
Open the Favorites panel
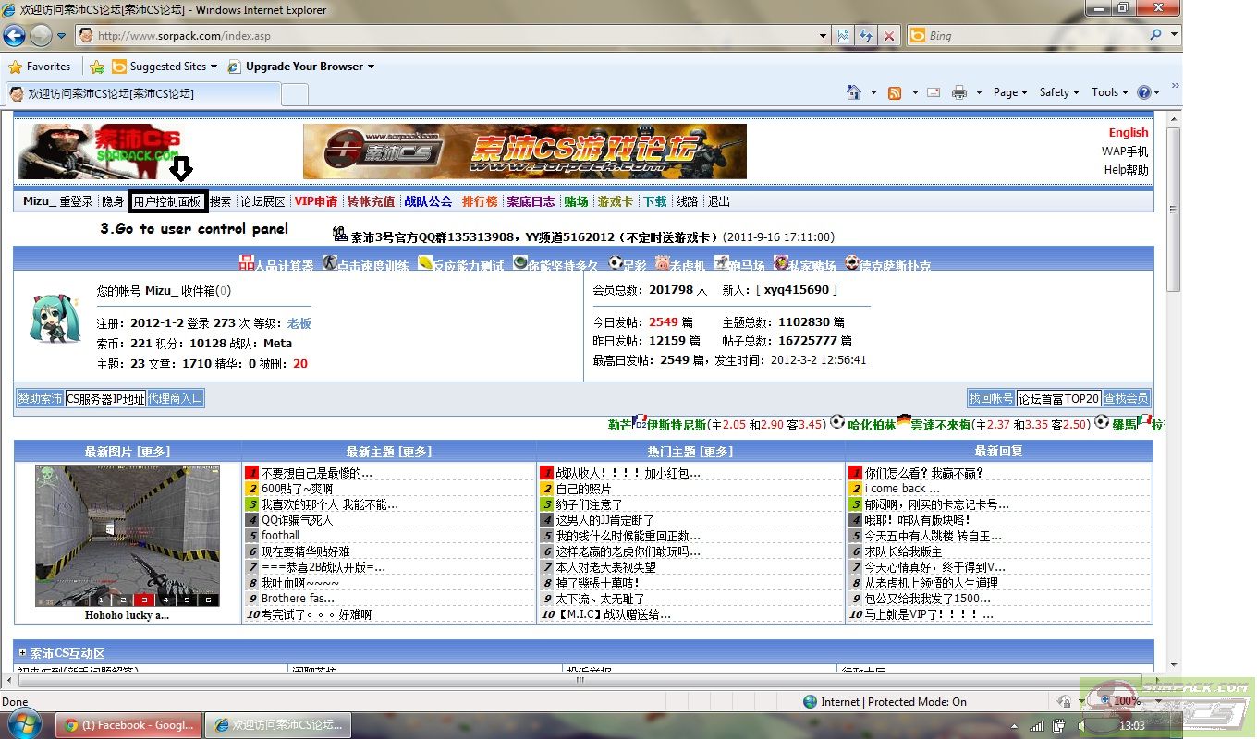[41, 67]
